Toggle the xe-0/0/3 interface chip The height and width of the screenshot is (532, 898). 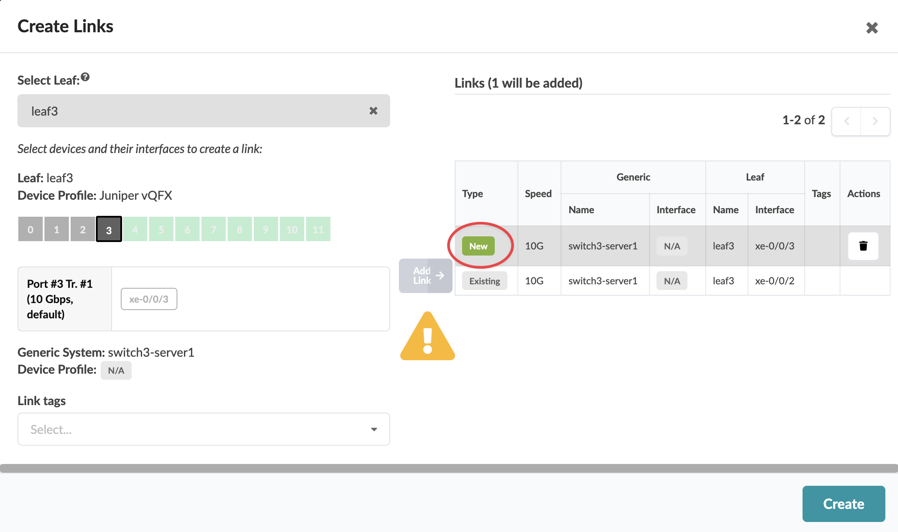click(149, 299)
